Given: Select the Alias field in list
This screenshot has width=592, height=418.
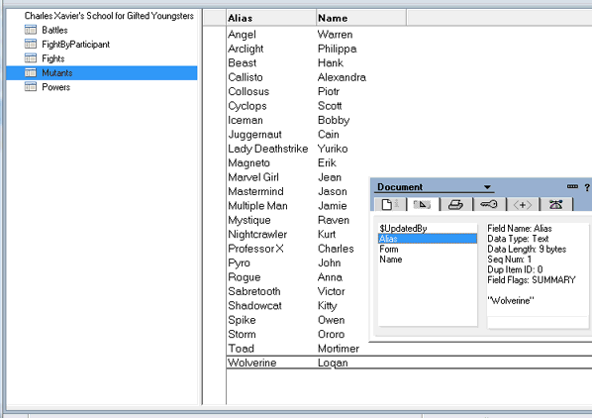Looking at the screenshot, I should click(428, 239).
